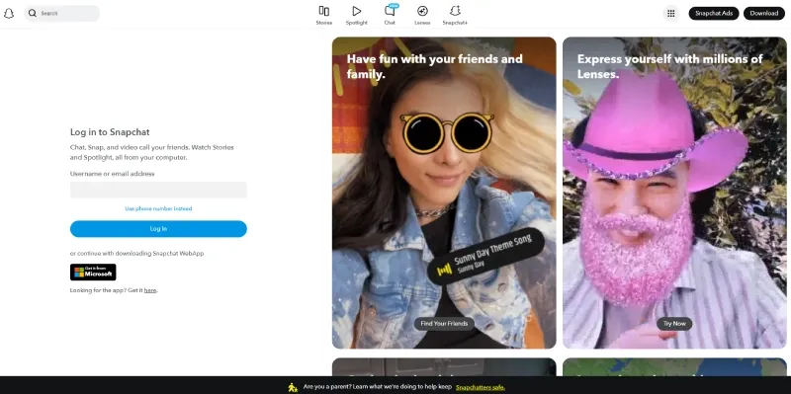Click the Try Now button
This screenshot has width=791, height=394.
coord(674,324)
